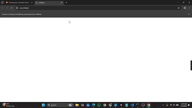The width and height of the screenshot is (192, 108).
Task: Click the about:blank address bar
Action: (x=98, y=8)
